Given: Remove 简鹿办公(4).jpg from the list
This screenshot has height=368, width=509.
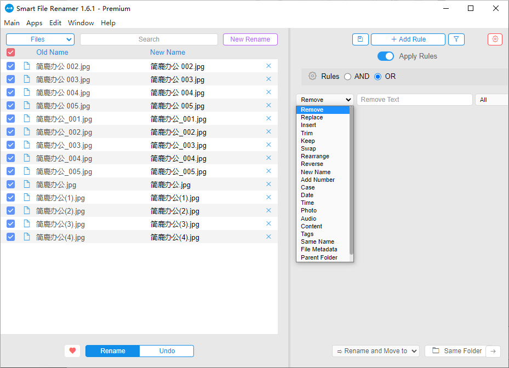Looking at the screenshot, I should pos(268,237).
